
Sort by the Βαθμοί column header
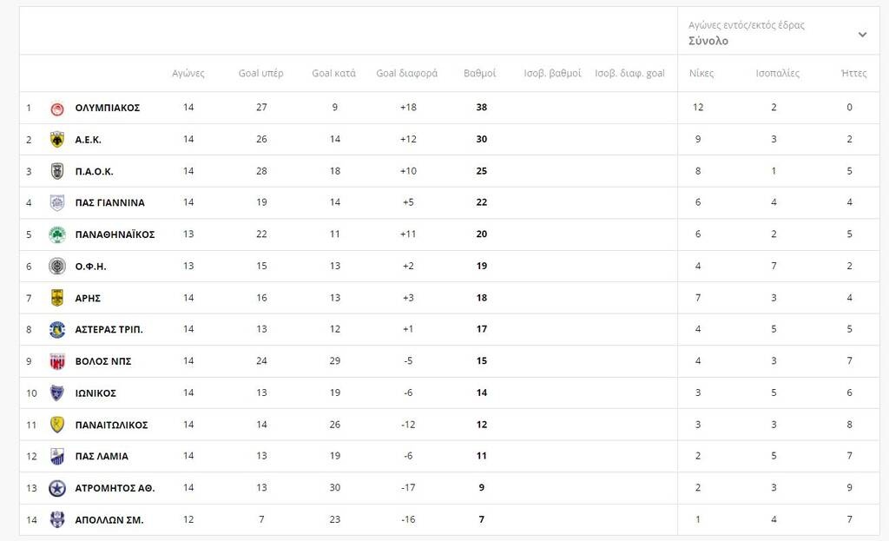[x=479, y=73]
